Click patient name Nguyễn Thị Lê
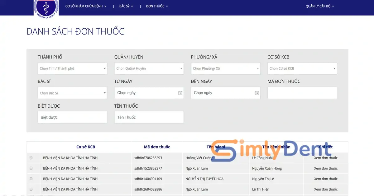The image size is (374, 196). [263, 179]
